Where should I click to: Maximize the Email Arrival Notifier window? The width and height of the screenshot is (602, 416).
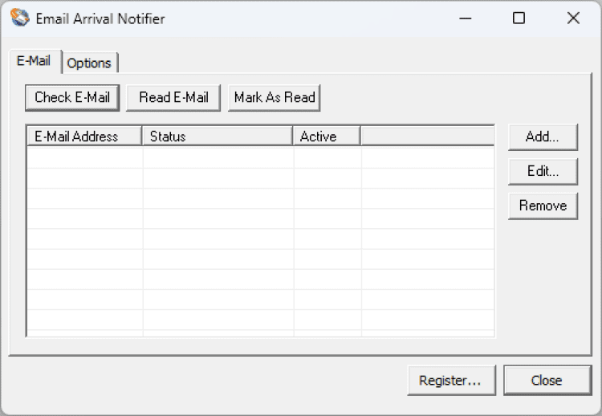(x=519, y=18)
